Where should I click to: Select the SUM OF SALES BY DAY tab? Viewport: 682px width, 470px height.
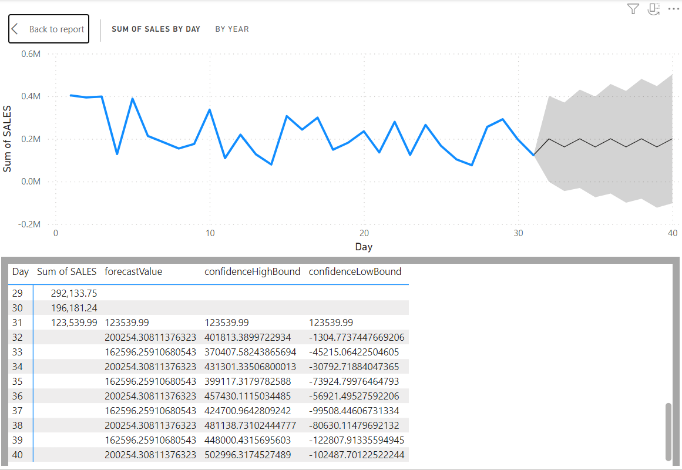pos(156,29)
